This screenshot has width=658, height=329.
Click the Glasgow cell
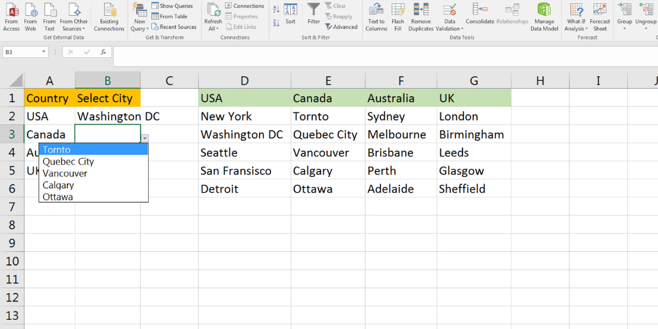[474, 171]
